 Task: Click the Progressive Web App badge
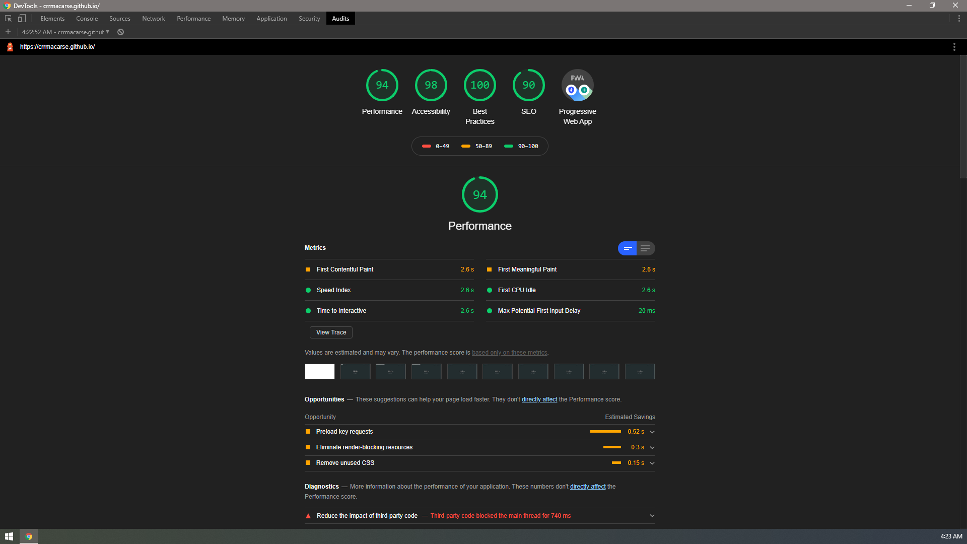[577, 85]
